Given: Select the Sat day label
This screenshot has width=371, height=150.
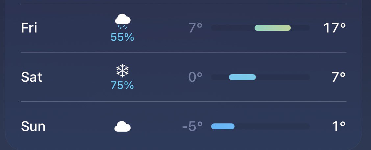Looking at the screenshot, I should point(32,77).
